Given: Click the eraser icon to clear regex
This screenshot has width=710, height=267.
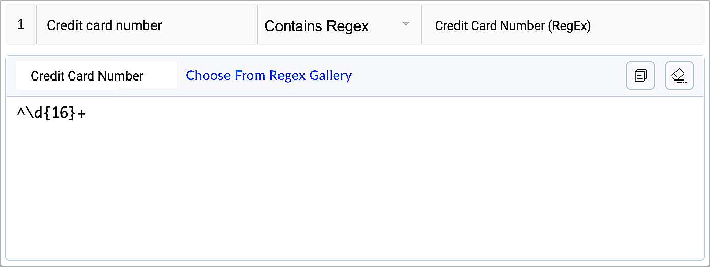Looking at the screenshot, I should coord(679,76).
